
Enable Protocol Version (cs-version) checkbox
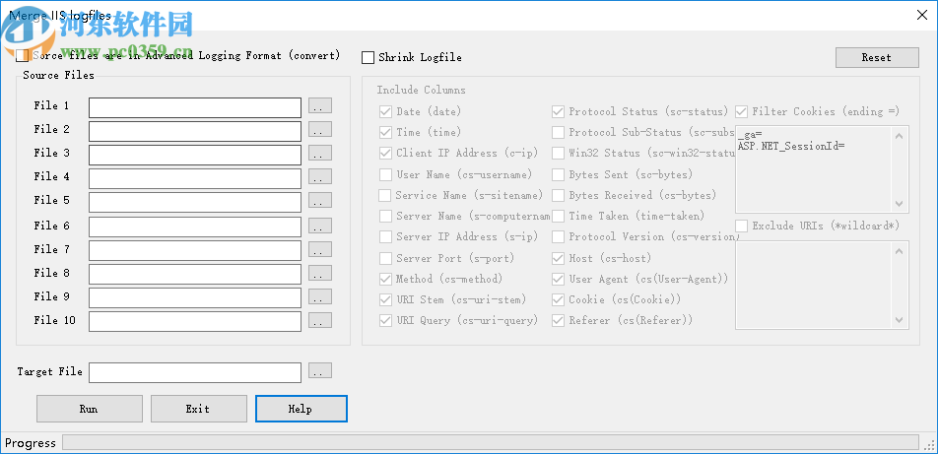pyautogui.click(x=558, y=237)
